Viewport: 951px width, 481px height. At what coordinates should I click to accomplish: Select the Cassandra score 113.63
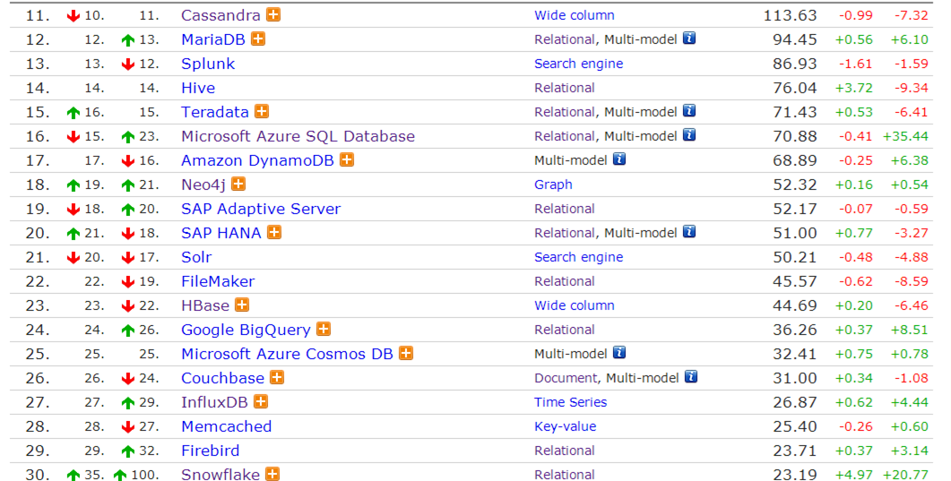coord(791,15)
